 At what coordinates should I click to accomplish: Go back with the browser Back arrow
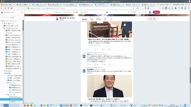[2, 8]
